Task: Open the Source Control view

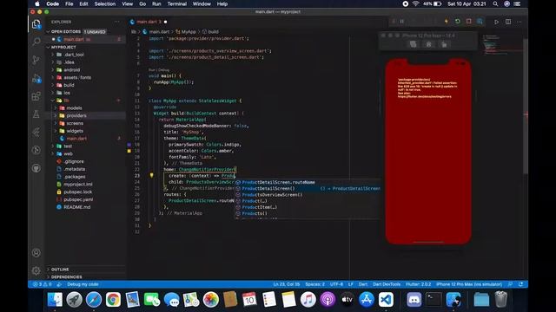Action: pos(36,60)
